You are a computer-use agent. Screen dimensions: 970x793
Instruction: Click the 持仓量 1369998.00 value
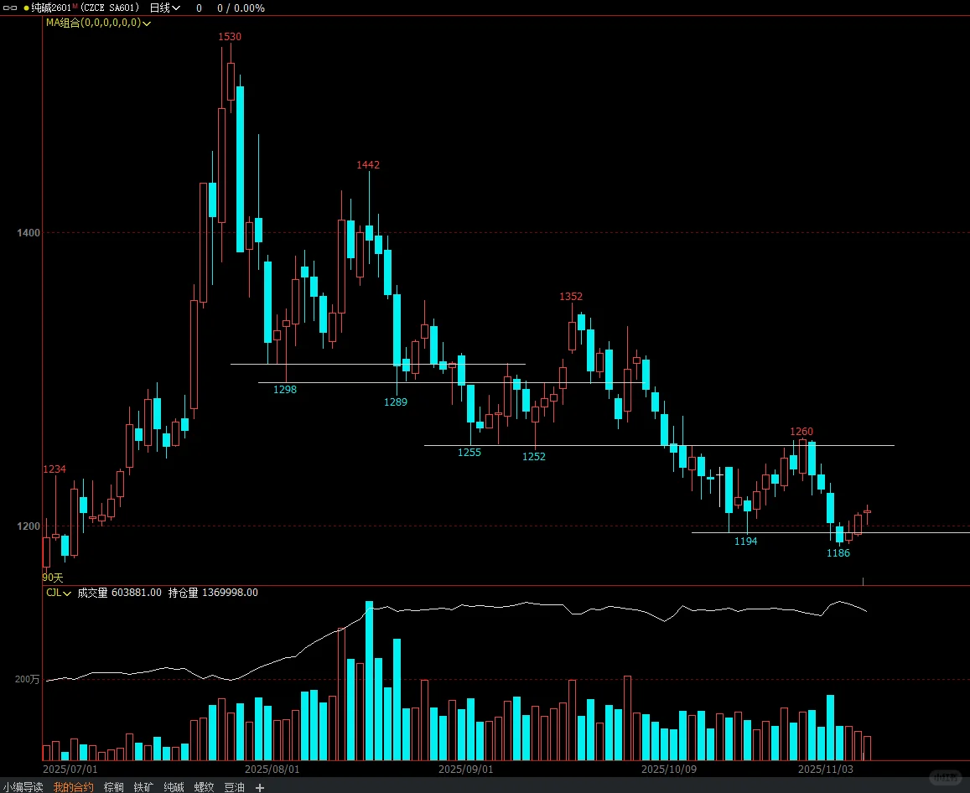point(214,593)
